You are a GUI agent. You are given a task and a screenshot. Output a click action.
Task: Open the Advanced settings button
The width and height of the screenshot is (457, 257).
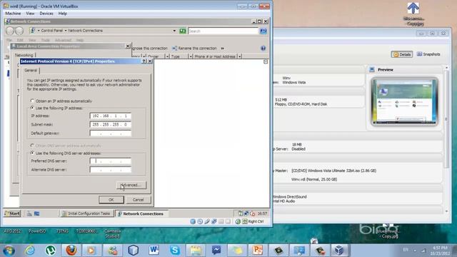pyautogui.click(x=131, y=185)
